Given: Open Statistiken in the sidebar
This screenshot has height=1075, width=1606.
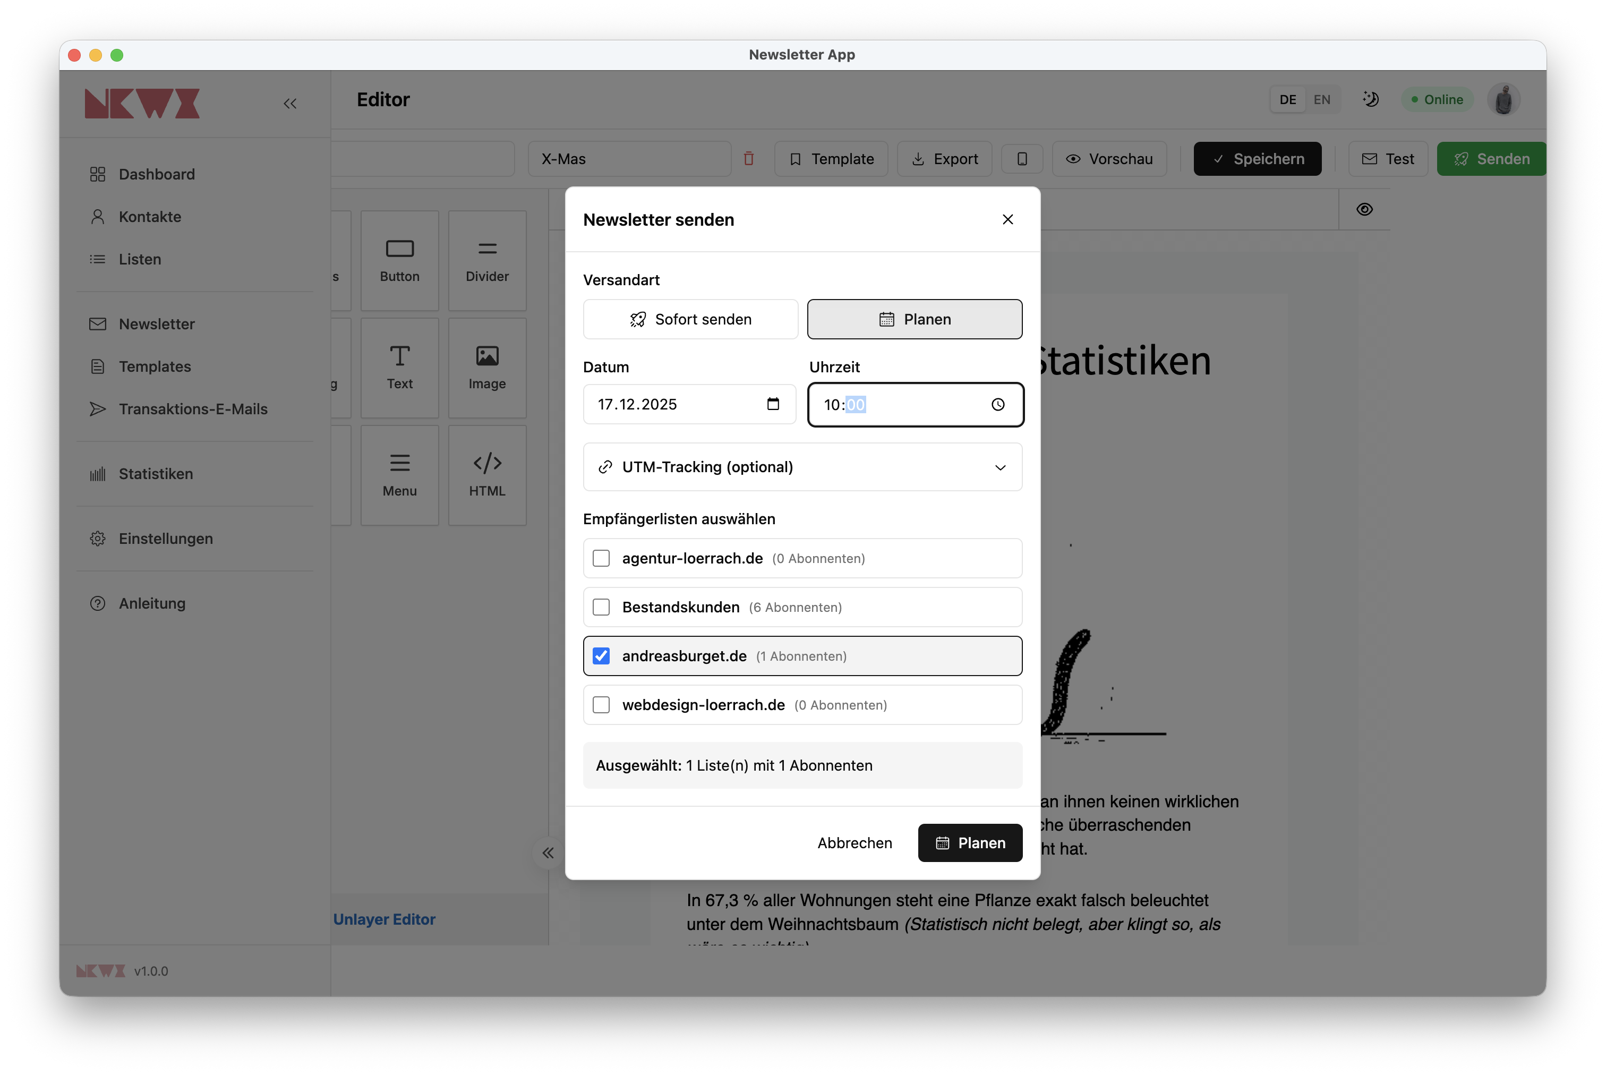Looking at the screenshot, I should tap(156, 474).
